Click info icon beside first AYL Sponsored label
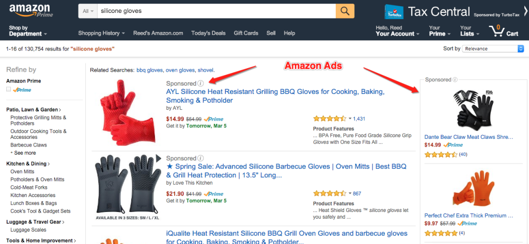This screenshot has width=529, height=244. [x=200, y=83]
